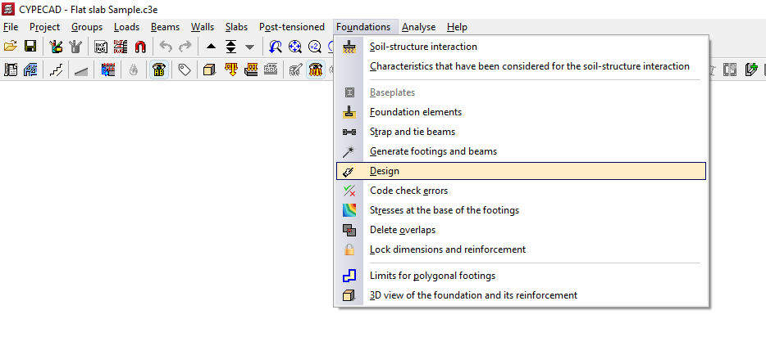
Task: Choose Stresses at the base of footings
Action: (444, 210)
